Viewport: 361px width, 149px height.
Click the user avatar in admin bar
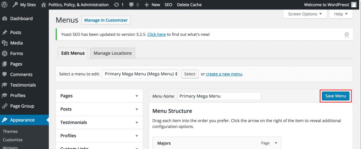click(x=354, y=5)
